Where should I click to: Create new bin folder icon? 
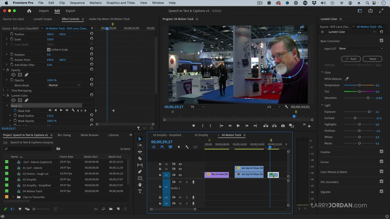tap(111, 209)
